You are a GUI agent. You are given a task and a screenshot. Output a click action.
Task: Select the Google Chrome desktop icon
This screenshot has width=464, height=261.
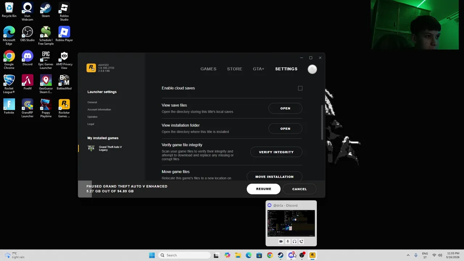[x=9, y=60]
